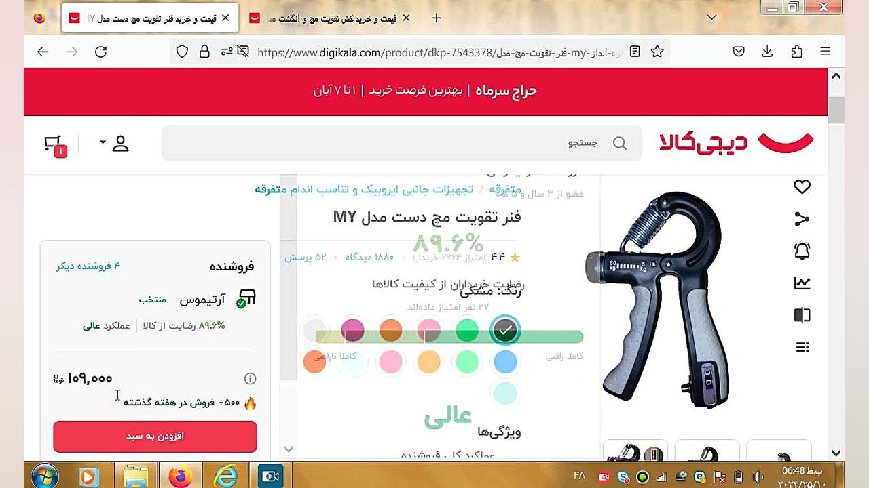The image size is (869, 488).
Task: Enable price alert with the bell icon
Action: point(802,251)
